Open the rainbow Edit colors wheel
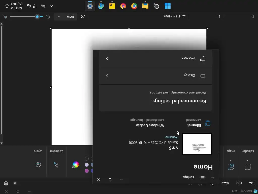The height and width of the screenshot is (194, 258). (76, 165)
